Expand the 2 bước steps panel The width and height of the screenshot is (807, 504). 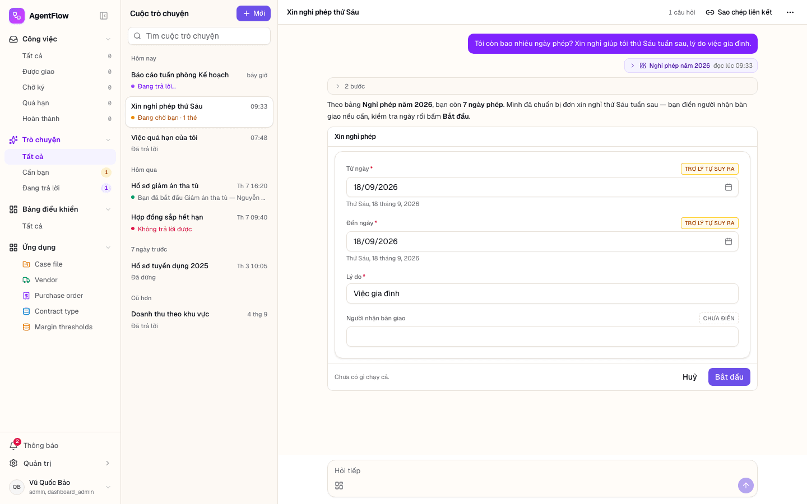[x=542, y=86]
